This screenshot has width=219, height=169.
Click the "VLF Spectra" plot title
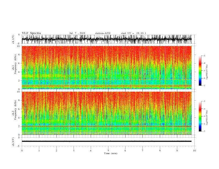click(31, 33)
